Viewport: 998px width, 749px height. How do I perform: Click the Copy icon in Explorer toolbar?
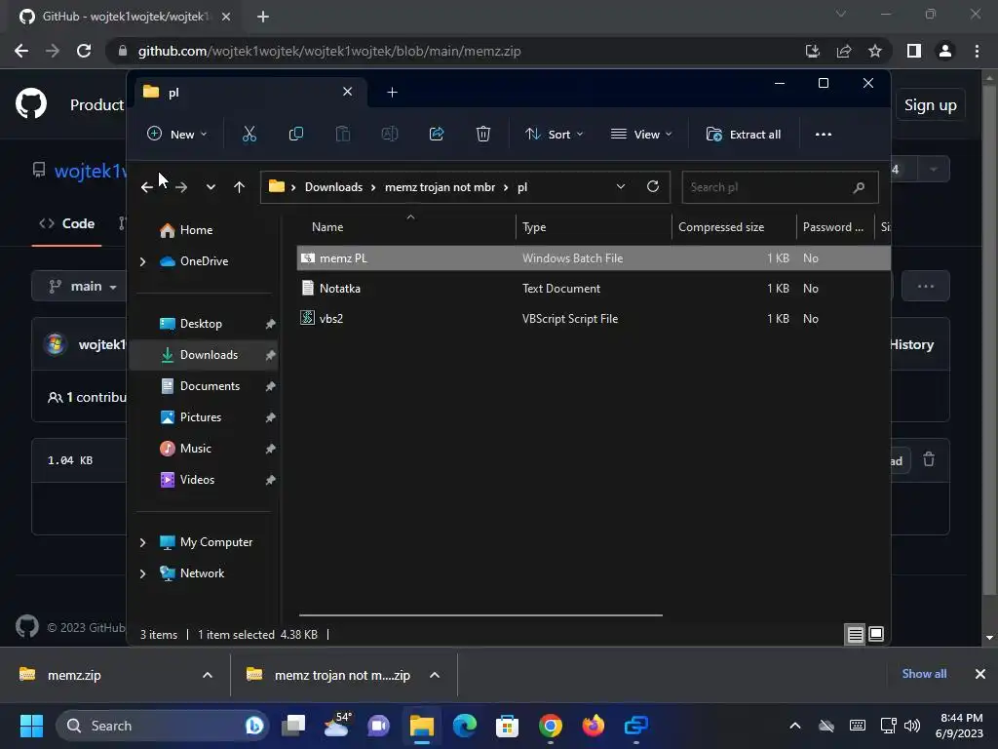pos(296,135)
